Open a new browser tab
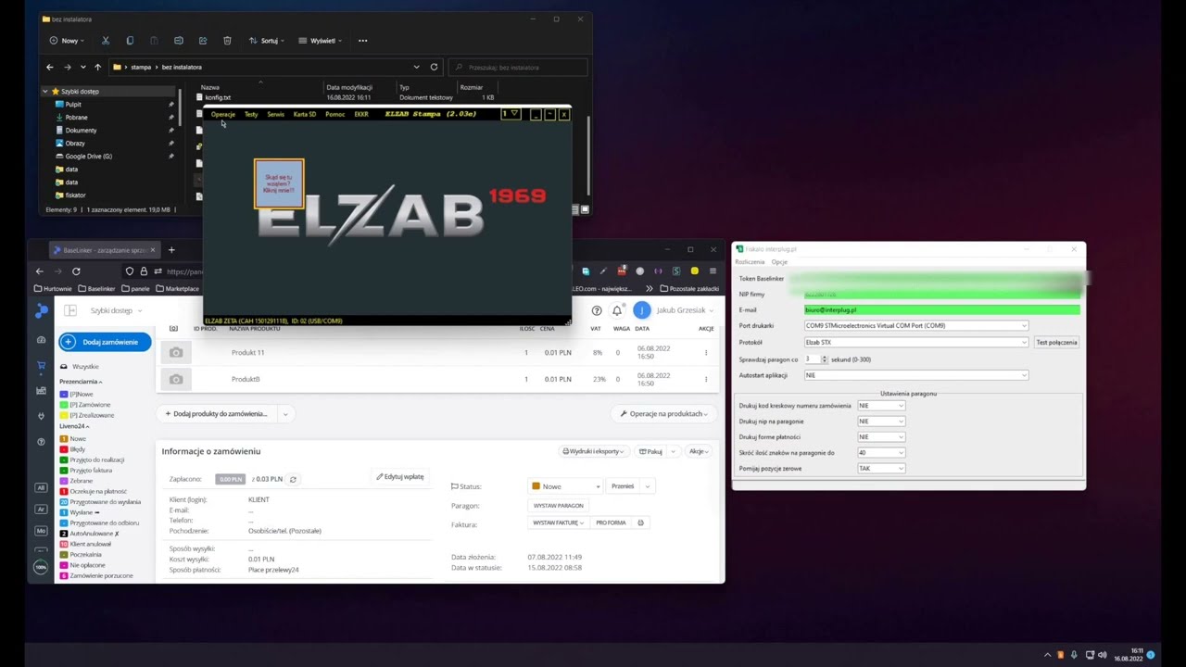 click(171, 250)
